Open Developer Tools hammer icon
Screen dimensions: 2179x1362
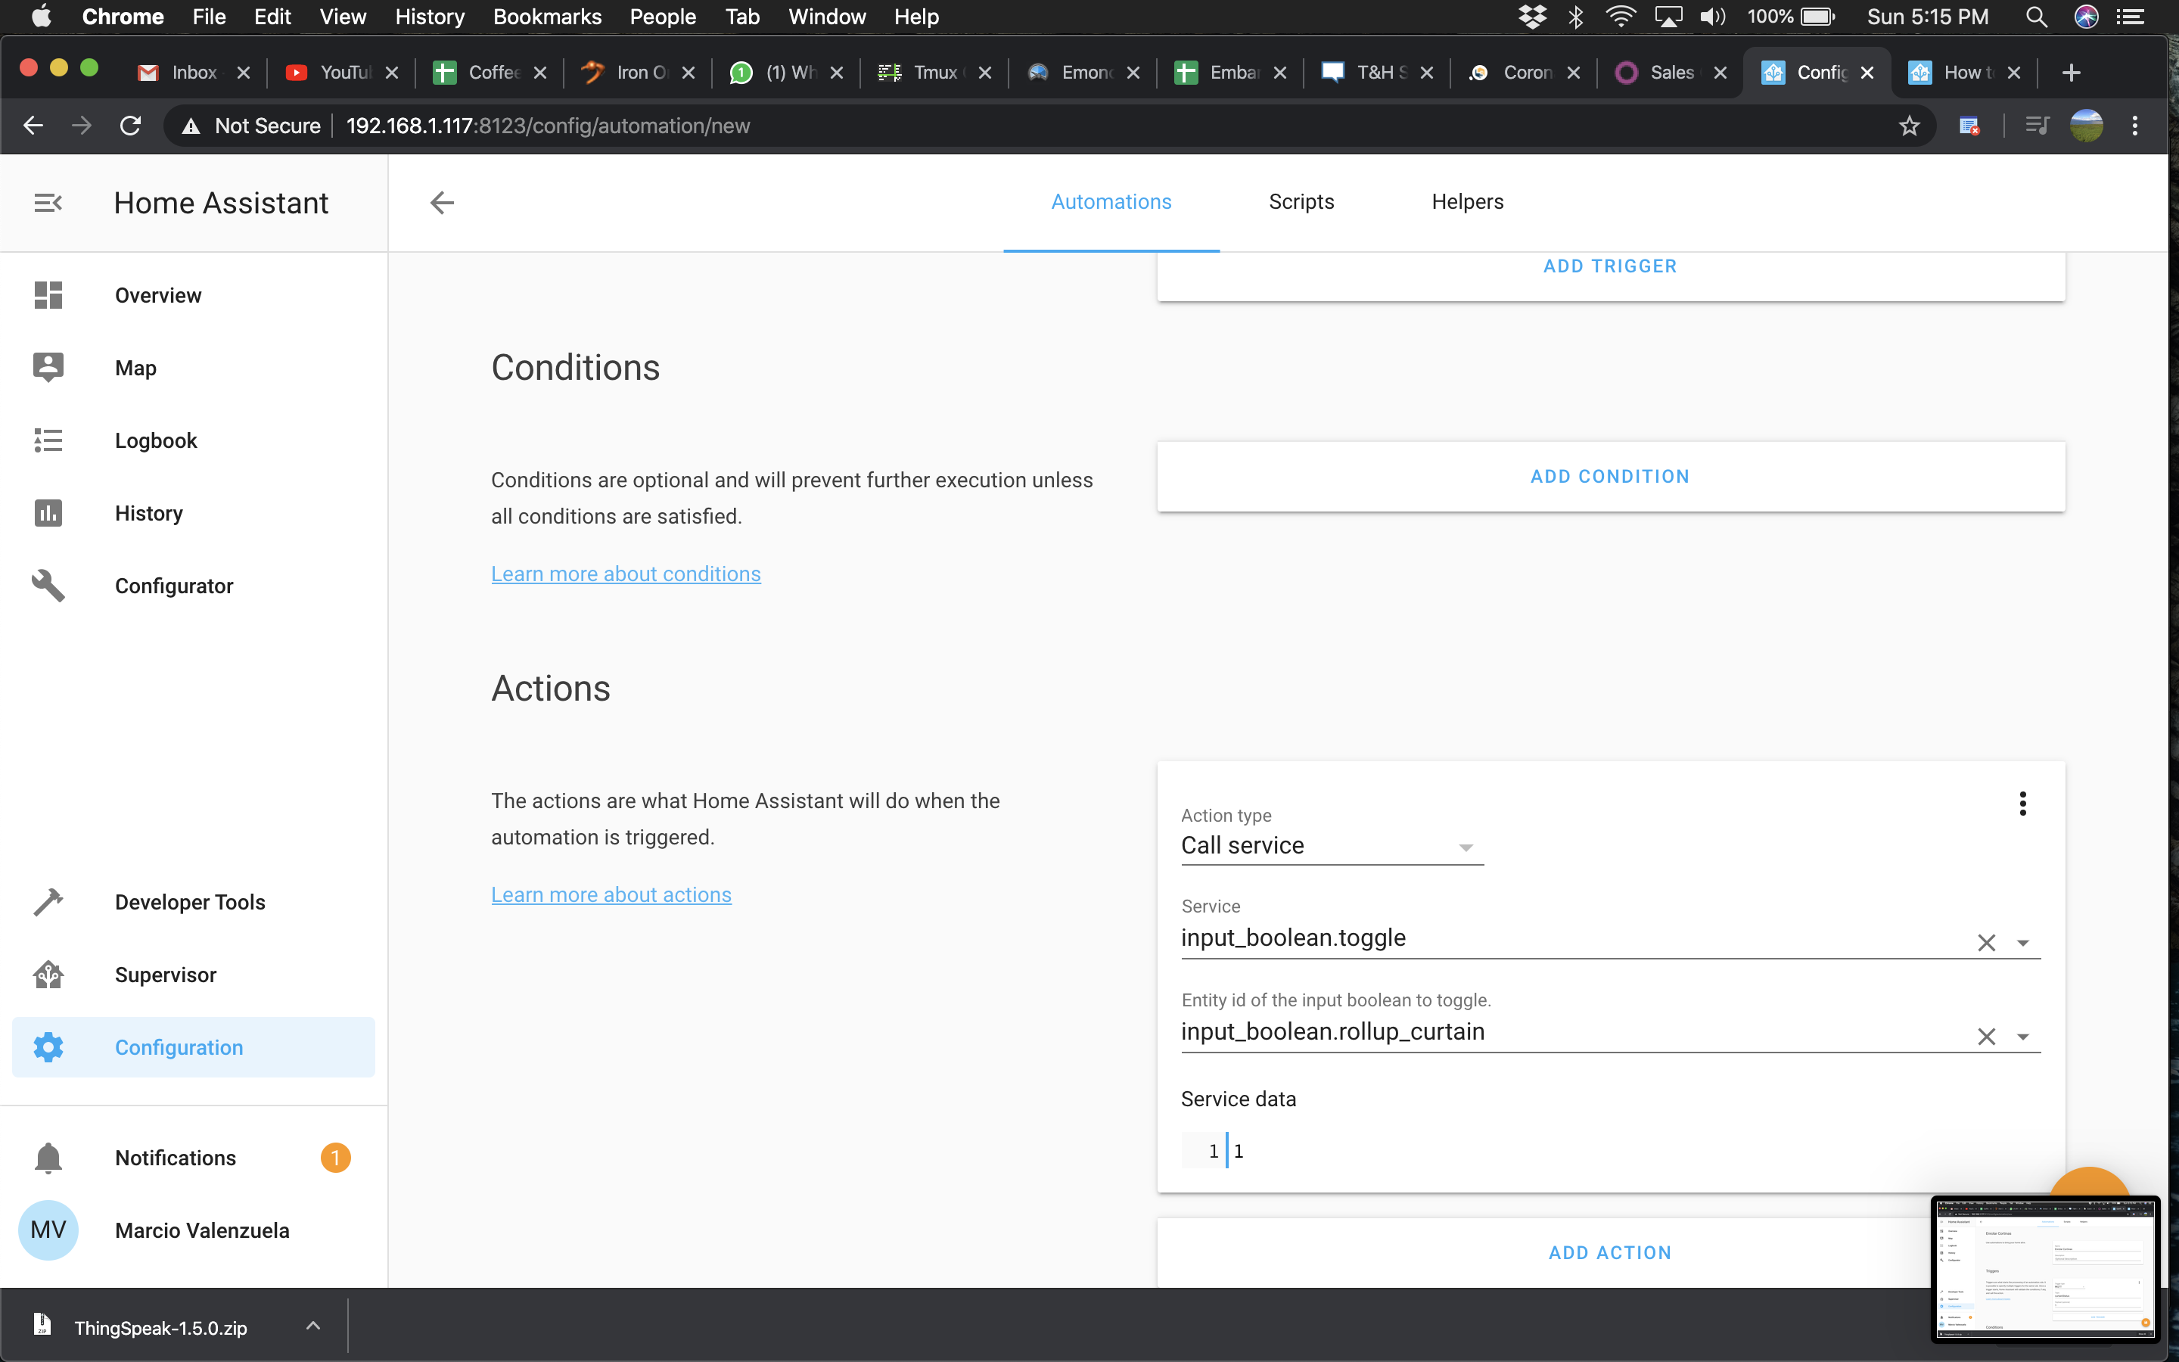48,902
